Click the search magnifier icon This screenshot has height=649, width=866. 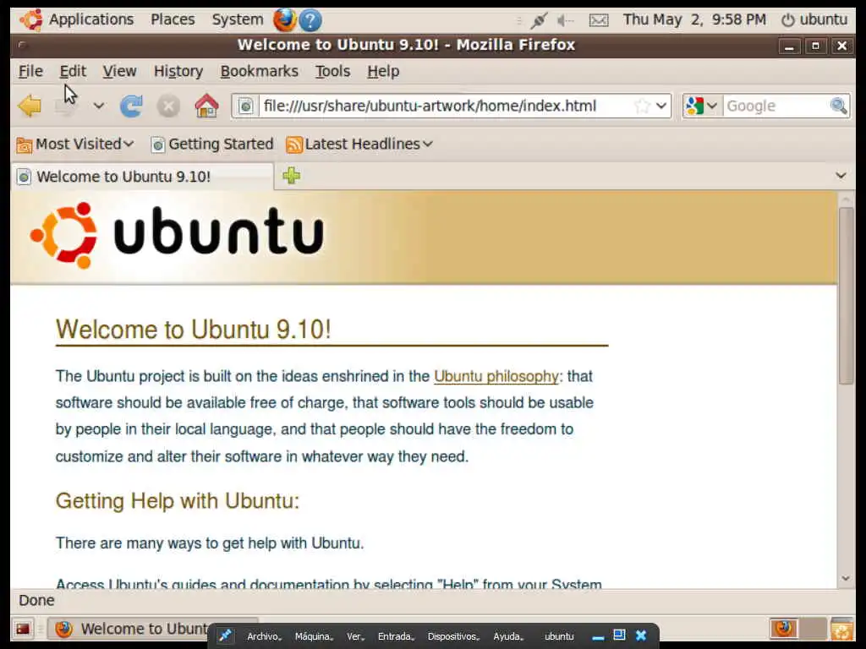pyautogui.click(x=838, y=106)
